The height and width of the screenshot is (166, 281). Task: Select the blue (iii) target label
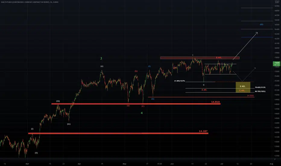(x=261, y=24)
